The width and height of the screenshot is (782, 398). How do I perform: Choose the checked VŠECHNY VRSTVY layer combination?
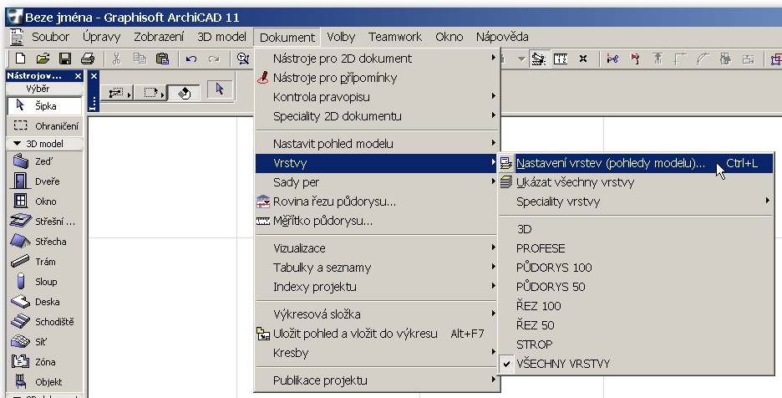(x=636, y=364)
